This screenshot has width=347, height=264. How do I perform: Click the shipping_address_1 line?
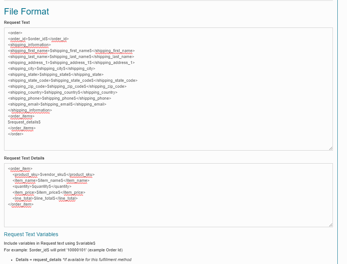71,62
